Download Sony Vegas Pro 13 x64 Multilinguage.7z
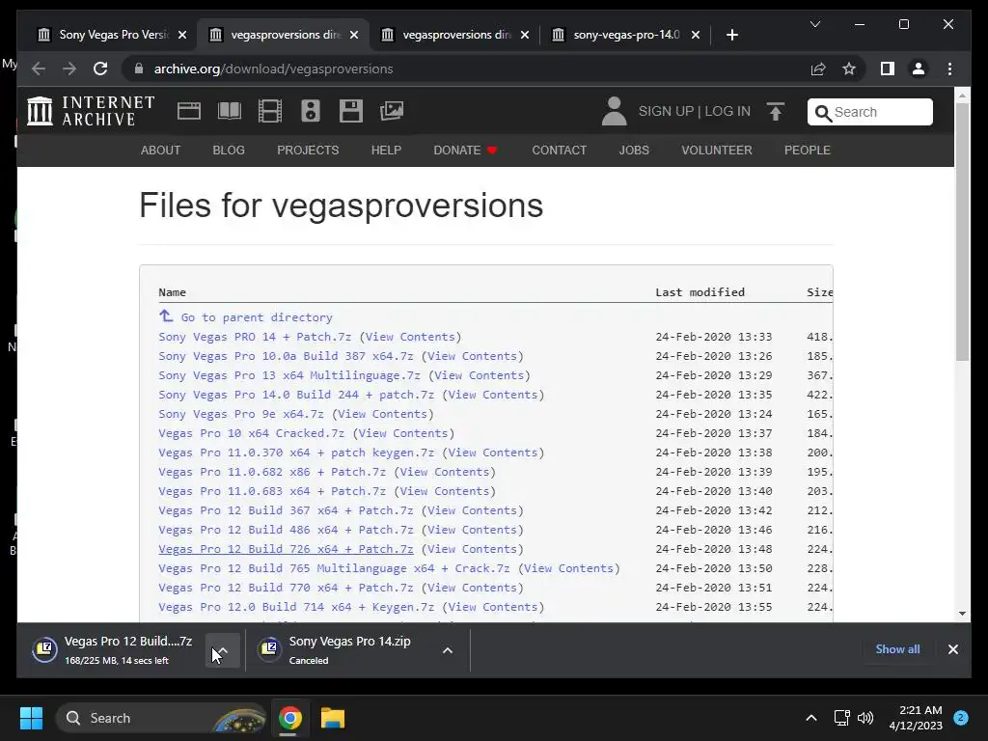The width and height of the screenshot is (988, 741). click(289, 375)
